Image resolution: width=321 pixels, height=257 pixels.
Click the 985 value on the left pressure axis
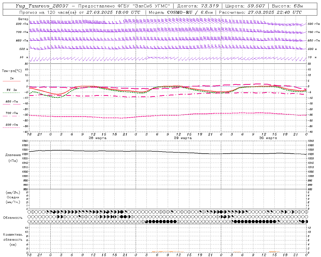click(25, 189)
